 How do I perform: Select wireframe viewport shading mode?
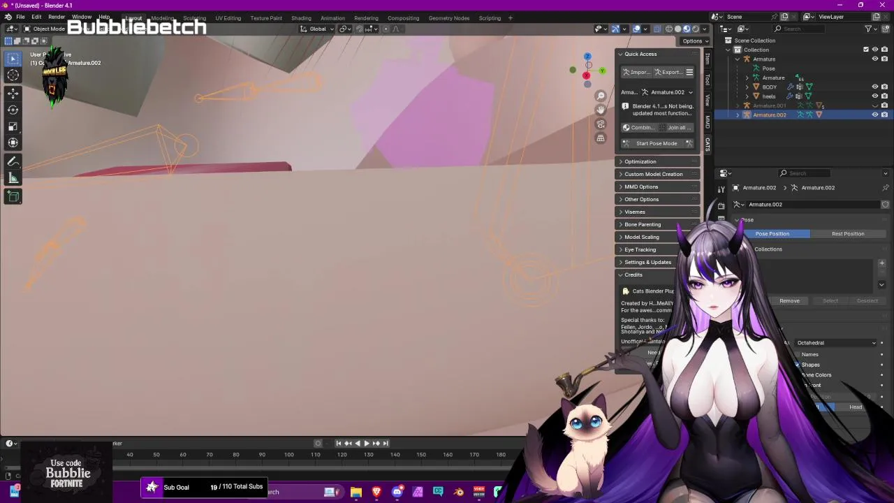click(x=669, y=29)
